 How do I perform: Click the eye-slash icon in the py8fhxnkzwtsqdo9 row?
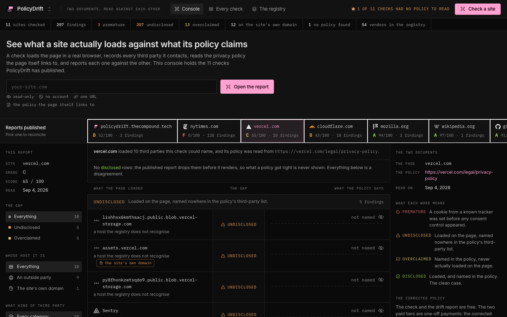click(381, 280)
